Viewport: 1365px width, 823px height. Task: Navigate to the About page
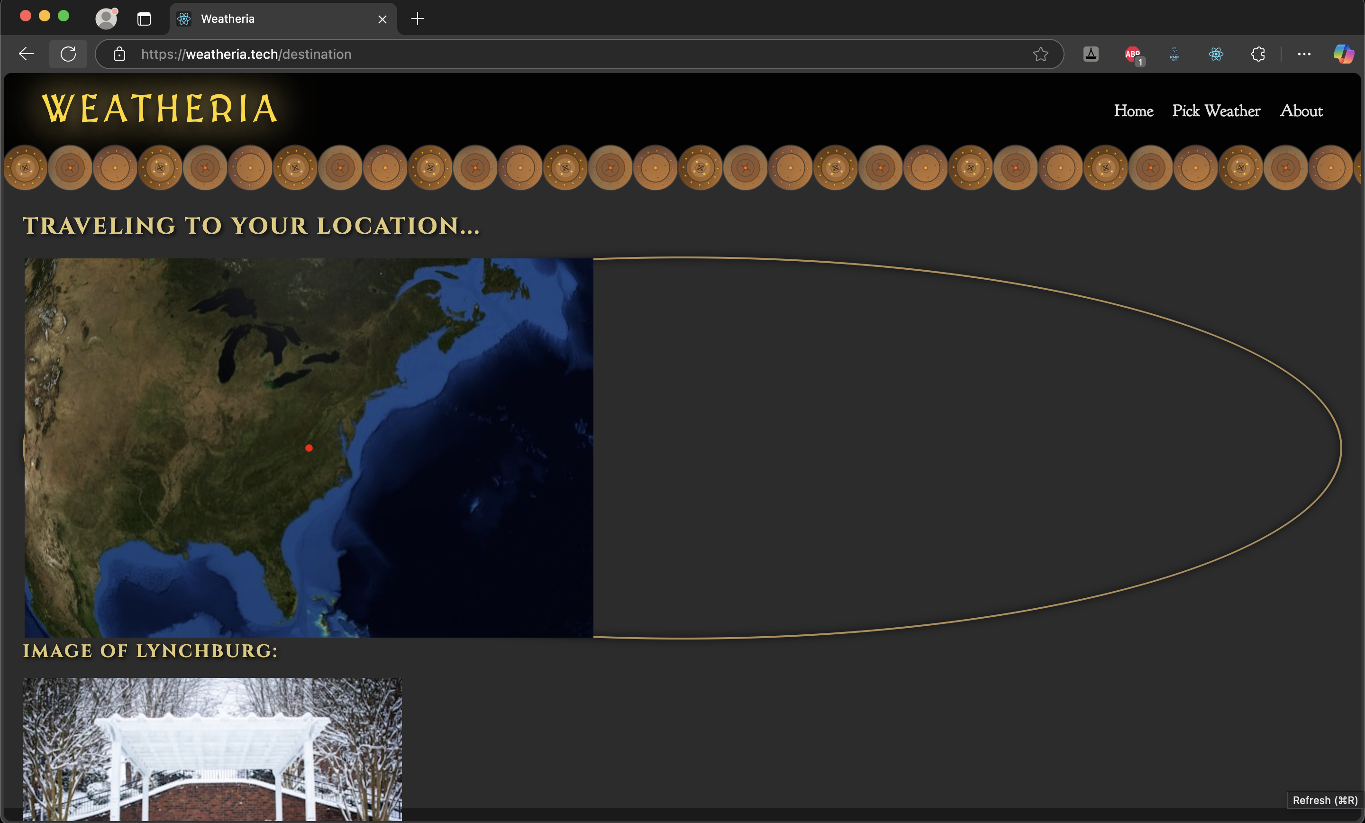1301,111
